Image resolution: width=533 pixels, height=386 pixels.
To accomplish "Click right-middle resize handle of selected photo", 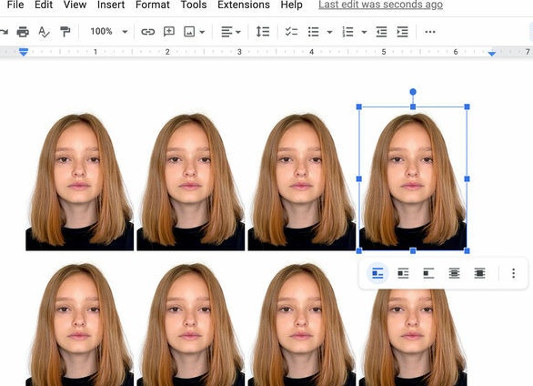I will pos(467,178).
